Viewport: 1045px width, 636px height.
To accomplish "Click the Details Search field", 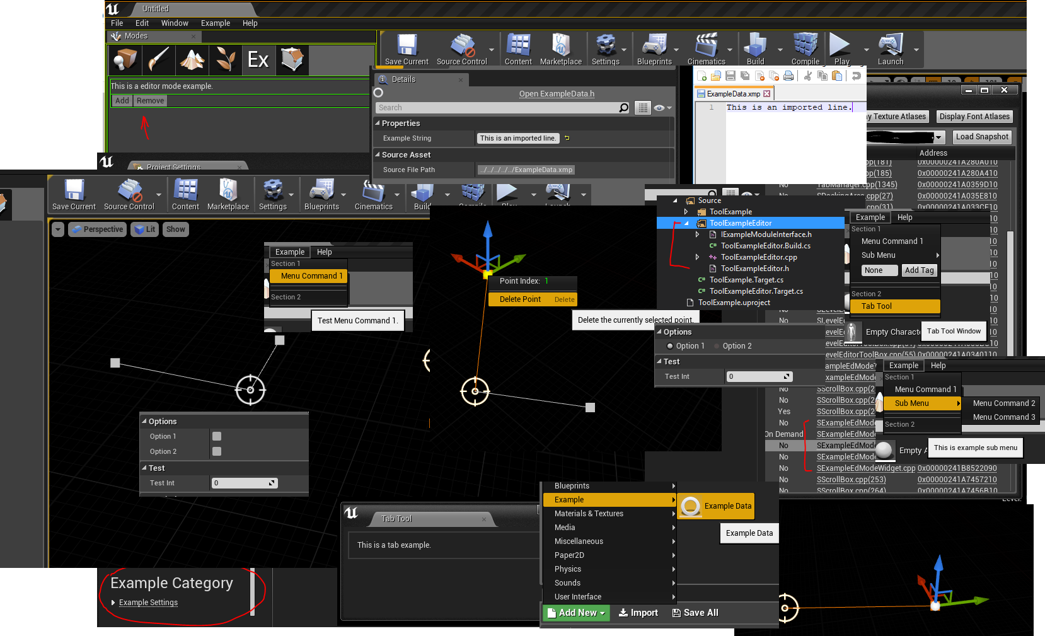I will click(x=502, y=108).
